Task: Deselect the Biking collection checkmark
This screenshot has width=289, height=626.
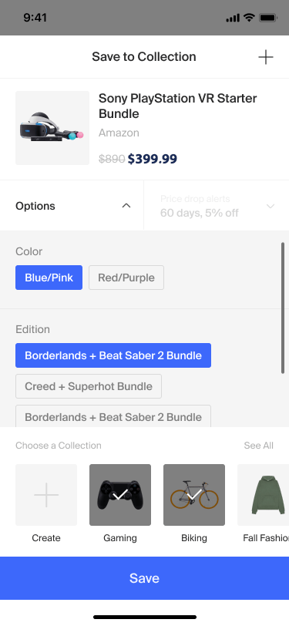Action: click(x=194, y=495)
